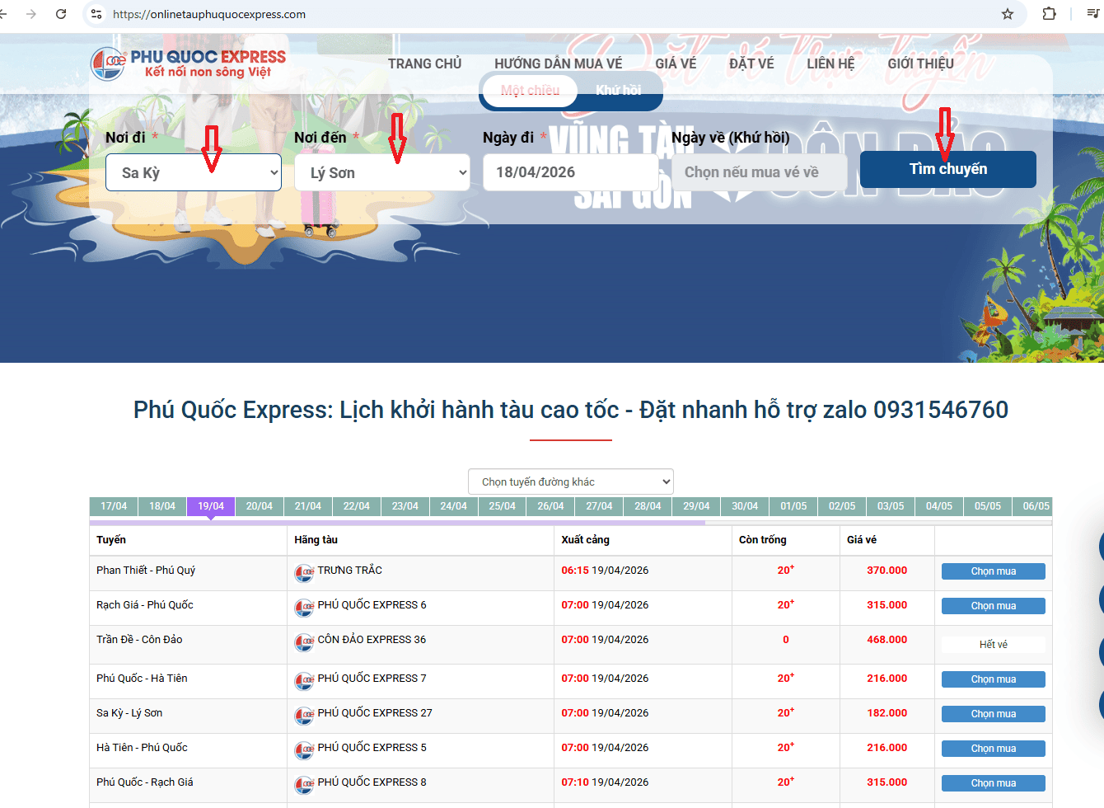Click the Ngày đi date field
1104x808 pixels.
570,172
